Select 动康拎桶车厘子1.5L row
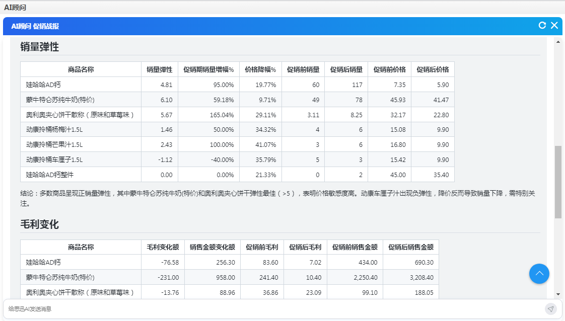This screenshot has width=565, height=321. [x=238, y=160]
